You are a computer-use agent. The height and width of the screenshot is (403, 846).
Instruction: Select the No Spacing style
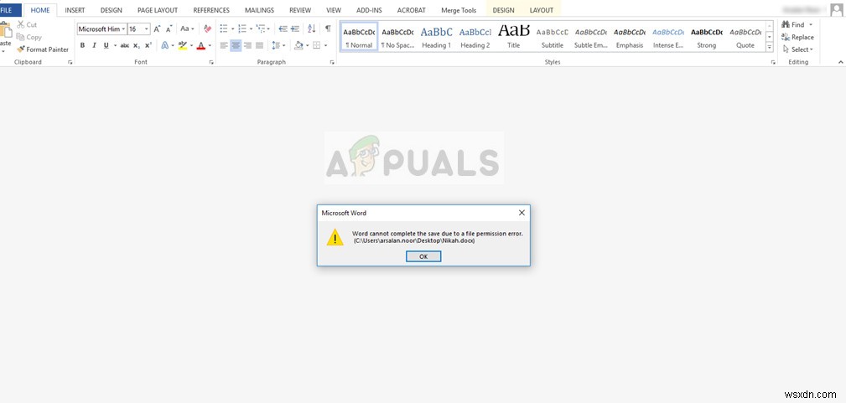point(397,37)
